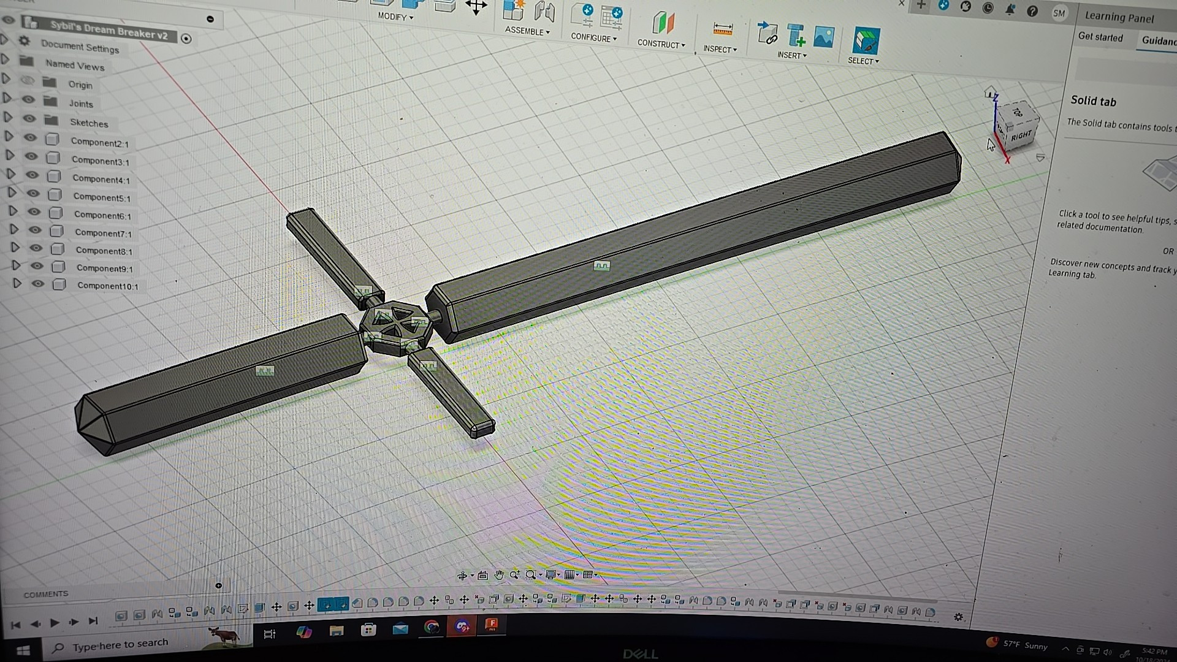Image resolution: width=1177 pixels, height=662 pixels.
Task: Expand the Component5:1 tree node
Action: pyautogui.click(x=12, y=192)
